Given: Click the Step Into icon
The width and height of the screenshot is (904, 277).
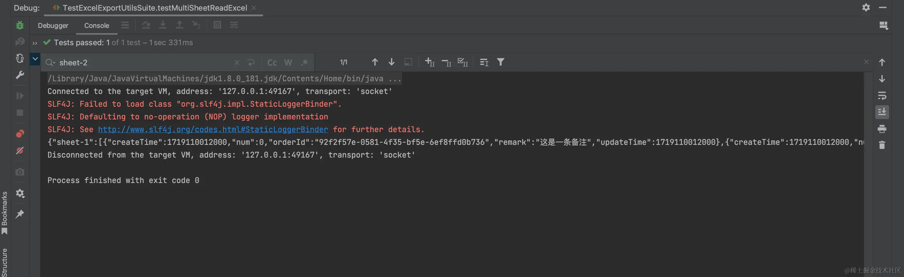Looking at the screenshot, I should (x=163, y=25).
